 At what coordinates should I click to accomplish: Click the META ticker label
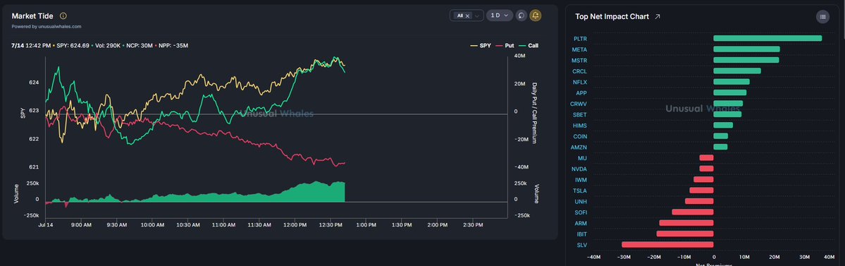[580, 49]
